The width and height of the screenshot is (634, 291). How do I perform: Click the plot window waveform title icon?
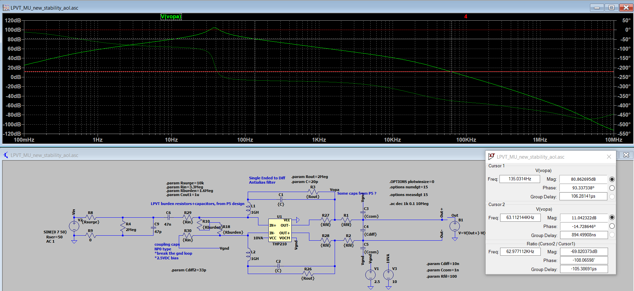(6, 8)
